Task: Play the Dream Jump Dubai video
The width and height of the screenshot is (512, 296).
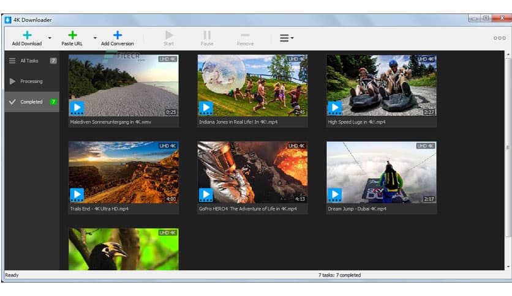Action: click(x=335, y=195)
